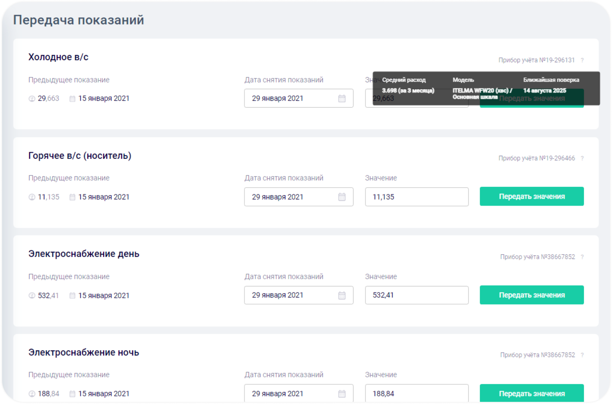This screenshot has height=404, width=612.
Task: Click the tooltip model text ITELMA WFW20 (хвс)
Action: pyautogui.click(x=480, y=91)
